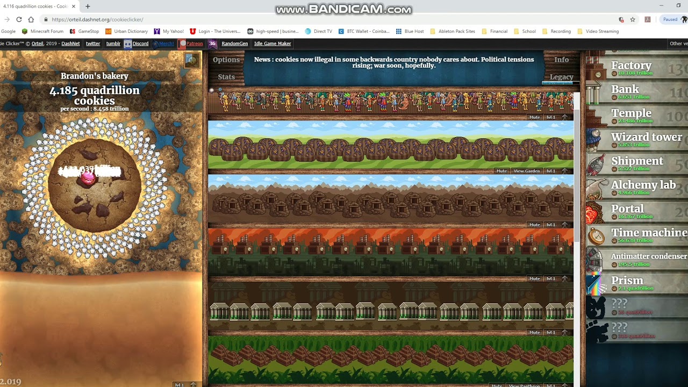Screen dimensions: 688x387
Task: Click the site security lock icon
Action: [47, 19]
